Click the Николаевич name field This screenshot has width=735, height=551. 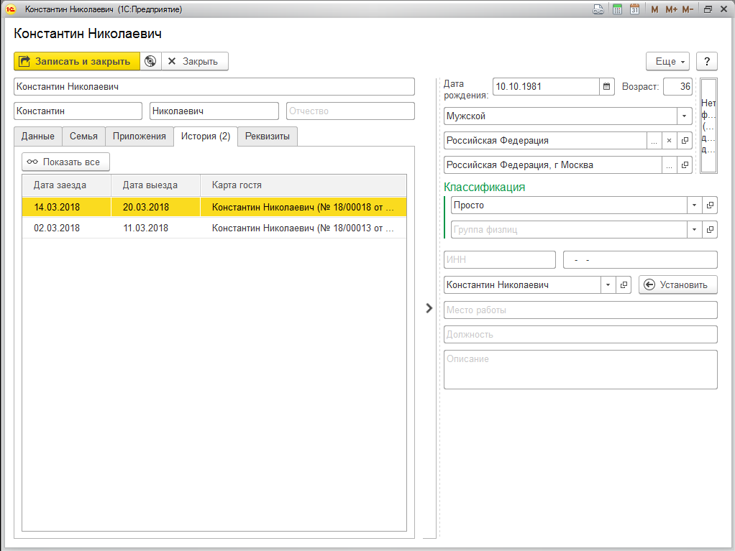click(x=214, y=111)
